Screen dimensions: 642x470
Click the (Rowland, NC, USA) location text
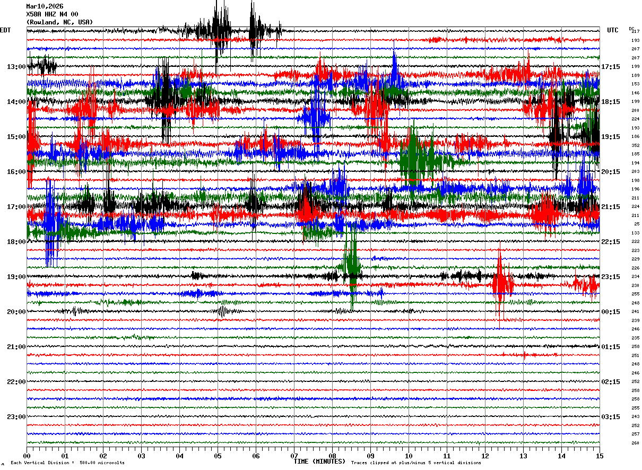click(x=59, y=22)
